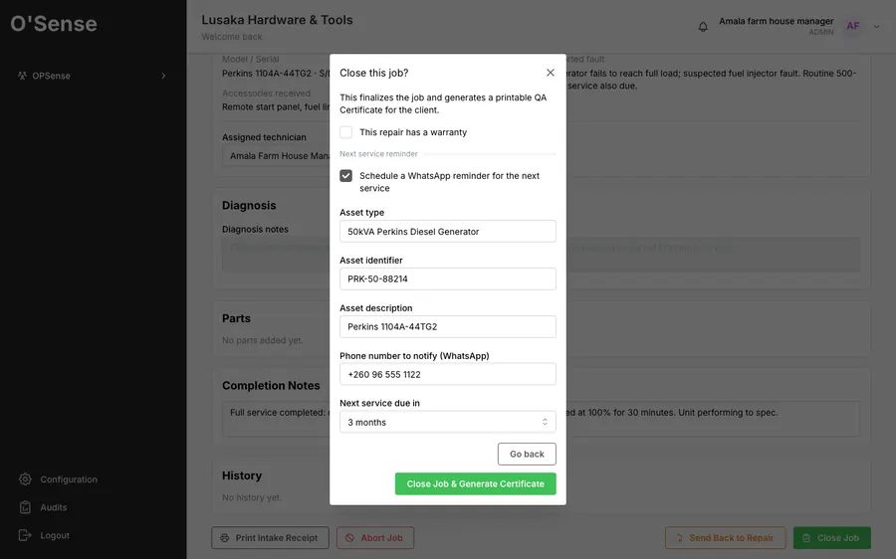Click Close Job & Generate Certificate
Viewport: 896px width, 559px height.
[x=475, y=483]
